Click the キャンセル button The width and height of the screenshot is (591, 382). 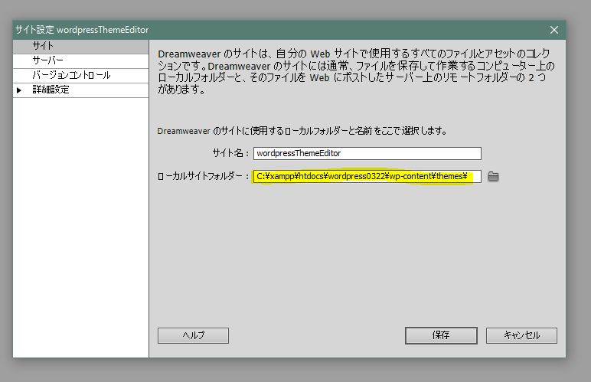click(521, 335)
